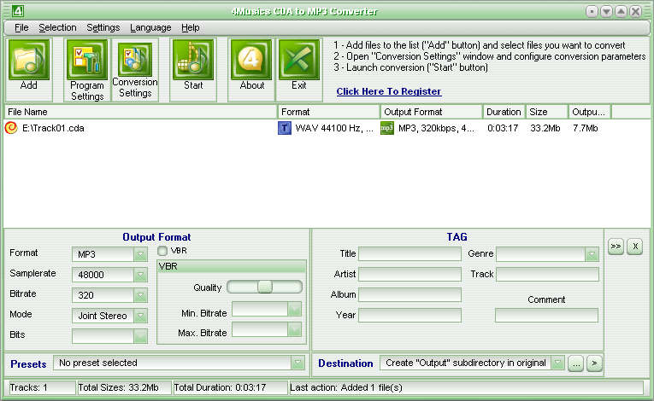Open the Samplerate dropdown showing 48000

pos(140,275)
